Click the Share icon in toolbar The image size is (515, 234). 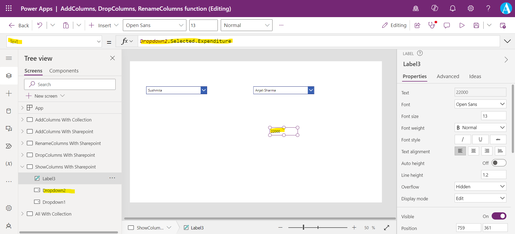[417, 25]
